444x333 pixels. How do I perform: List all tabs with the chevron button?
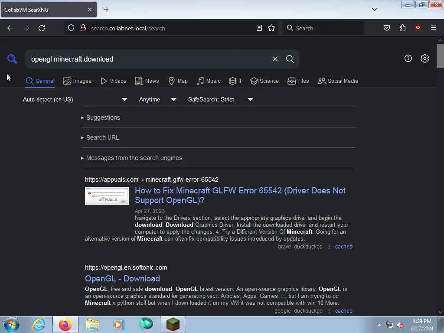click(x=374, y=10)
